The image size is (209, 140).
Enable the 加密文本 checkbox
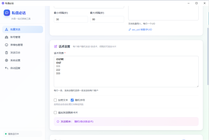point(55,100)
